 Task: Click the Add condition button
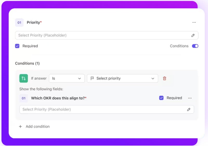(37, 126)
